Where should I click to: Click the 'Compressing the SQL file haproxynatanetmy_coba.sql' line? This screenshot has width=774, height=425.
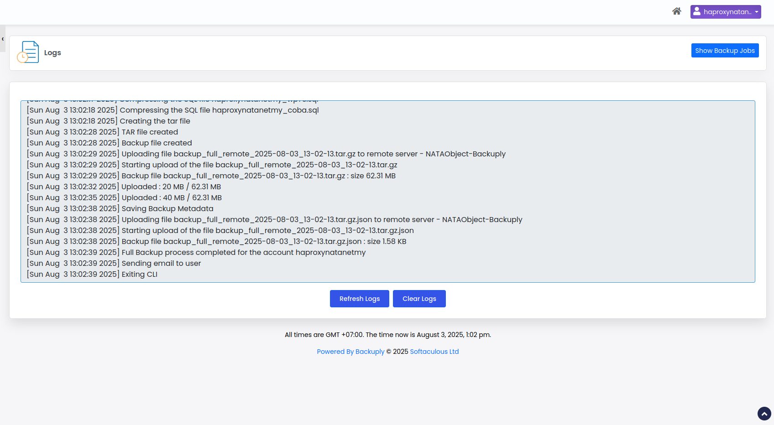coord(173,110)
